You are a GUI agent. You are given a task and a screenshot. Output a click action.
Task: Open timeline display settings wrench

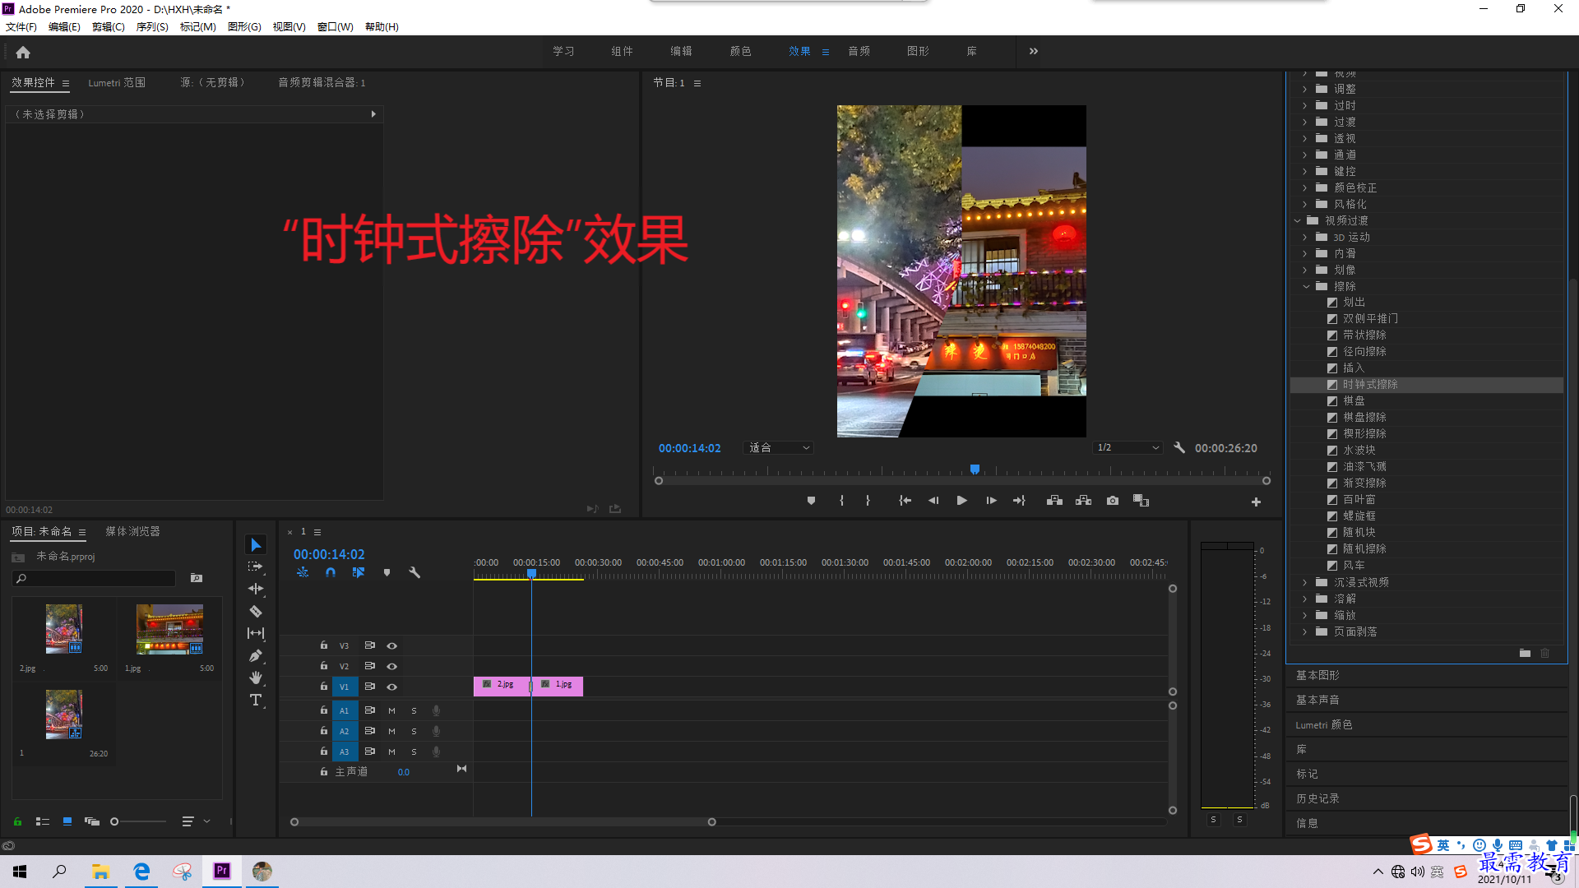(414, 572)
